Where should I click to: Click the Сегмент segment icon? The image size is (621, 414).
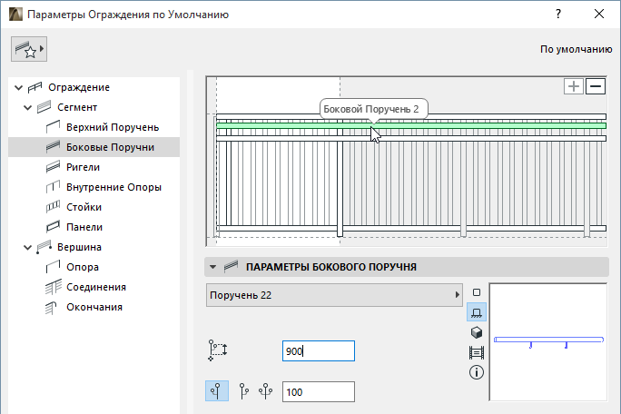pos(44,107)
